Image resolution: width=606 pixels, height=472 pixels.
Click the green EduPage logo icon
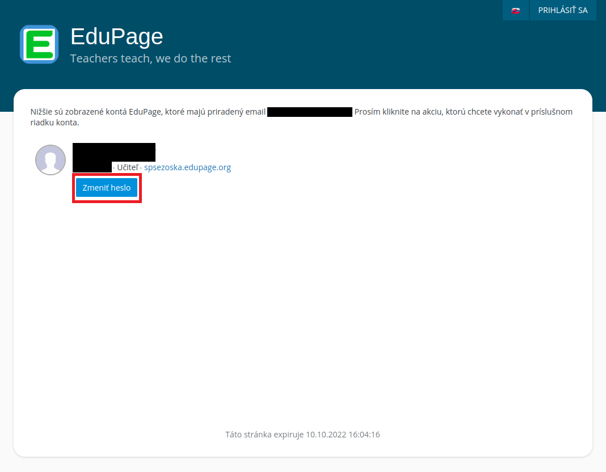click(39, 44)
